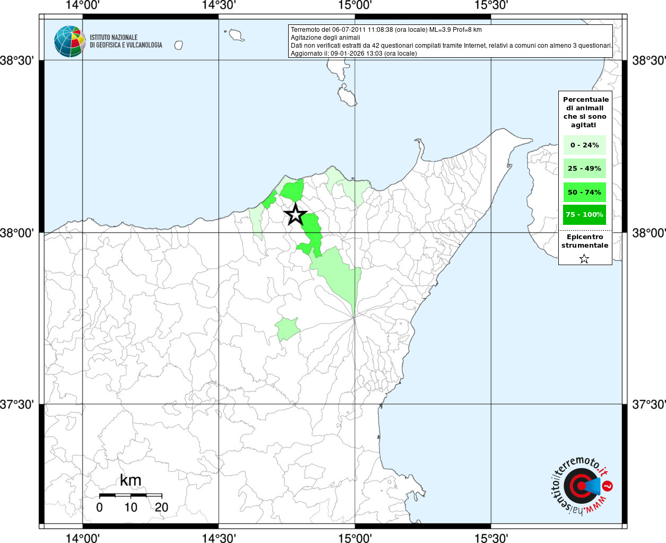Click the INGV globe logo
The height and width of the screenshot is (543, 666).
(70, 41)
